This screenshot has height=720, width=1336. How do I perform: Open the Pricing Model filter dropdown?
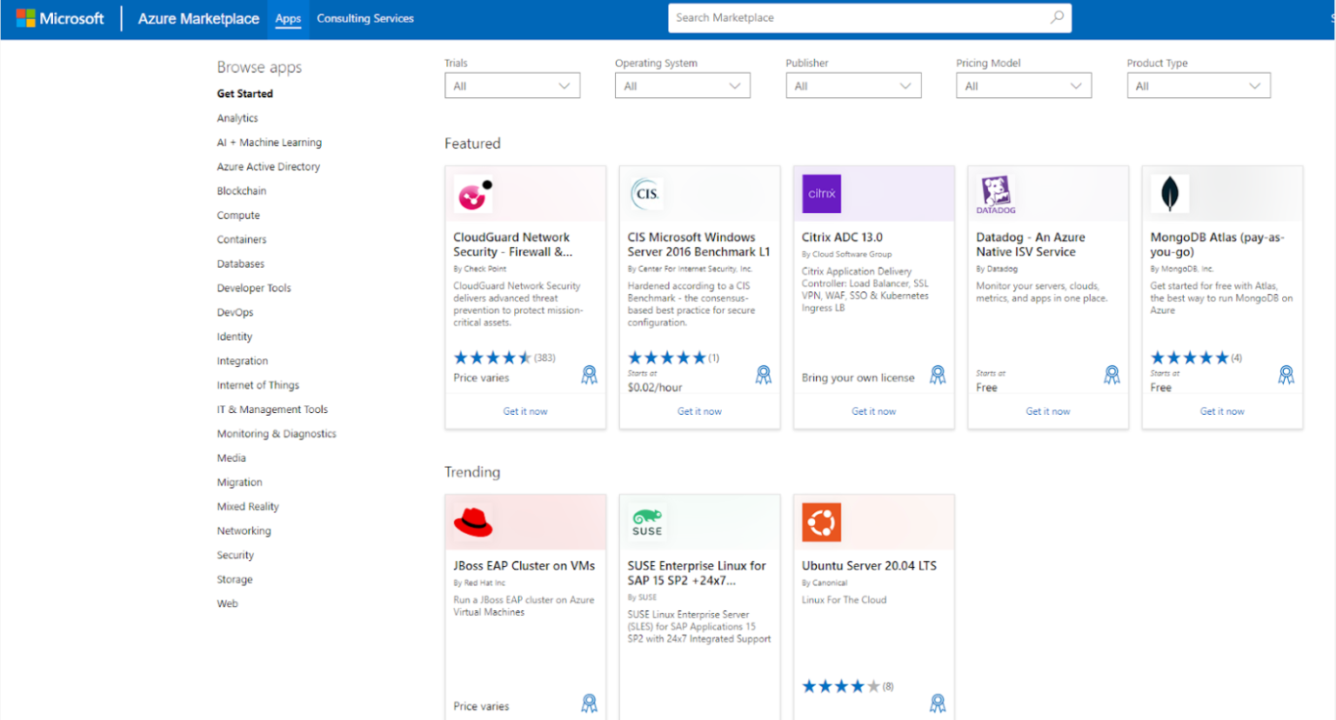click(1024, 85)
